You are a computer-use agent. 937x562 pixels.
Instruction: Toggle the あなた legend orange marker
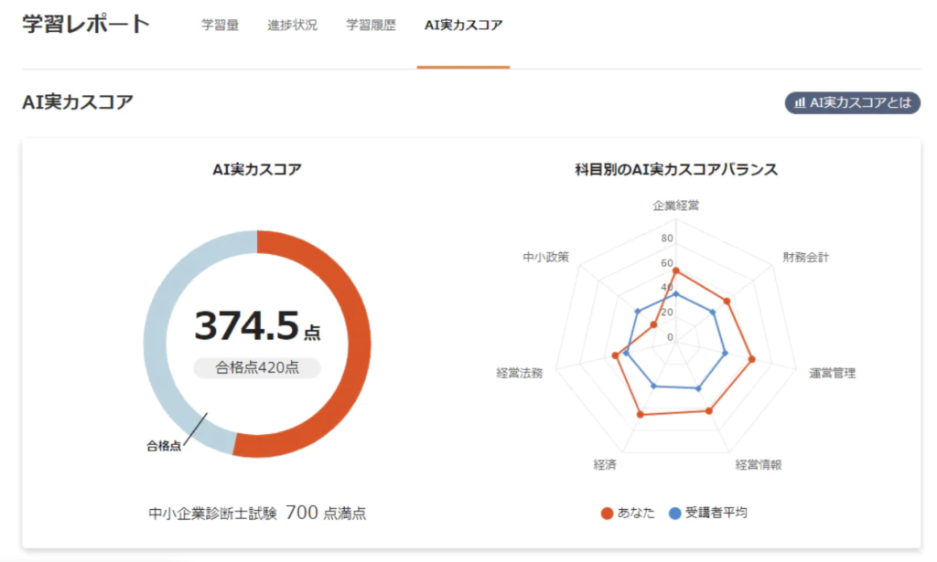tap(608, 513)
